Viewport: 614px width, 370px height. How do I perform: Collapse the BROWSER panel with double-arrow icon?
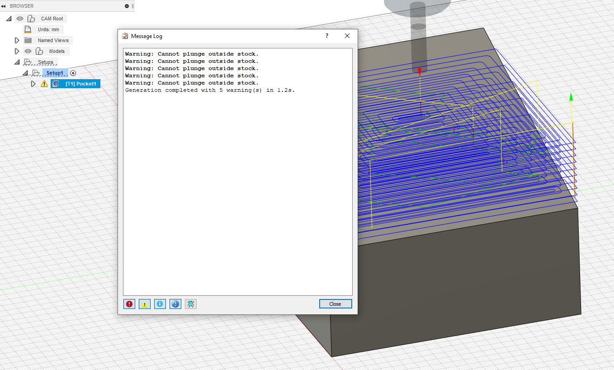coord(4,6)
